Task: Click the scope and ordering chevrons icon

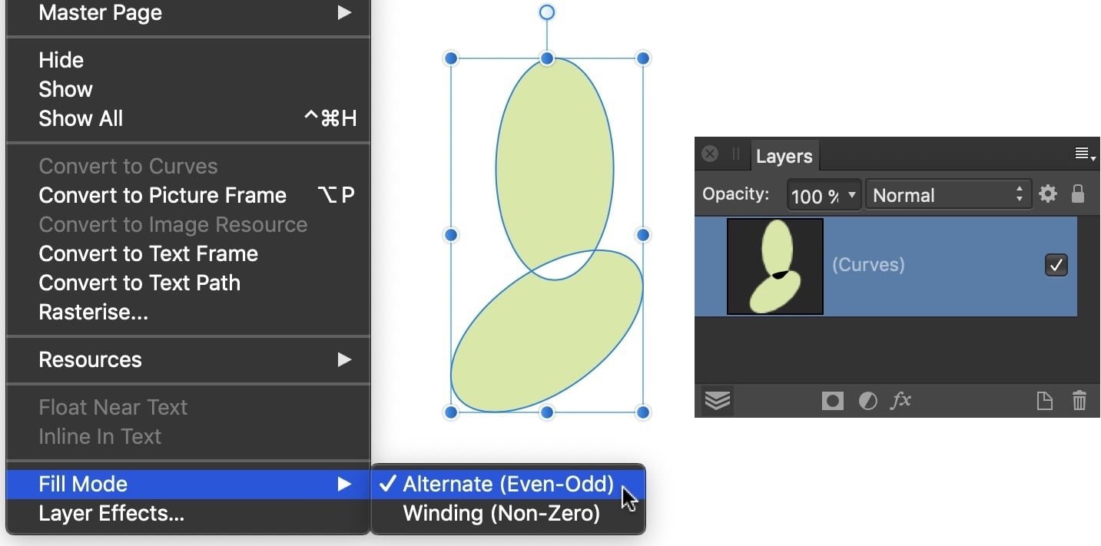Action: coord(717,400)
